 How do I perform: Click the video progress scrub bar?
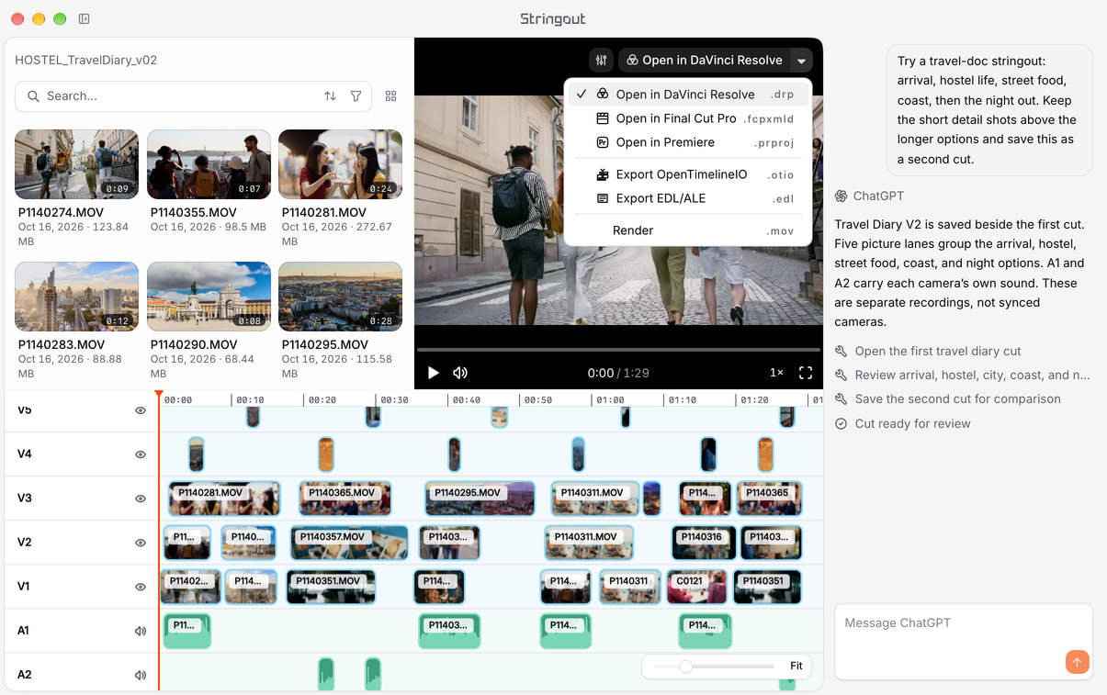tap(618, 350)
